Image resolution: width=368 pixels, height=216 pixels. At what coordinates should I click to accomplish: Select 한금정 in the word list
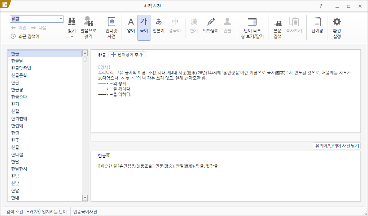(x=45, y=90)
